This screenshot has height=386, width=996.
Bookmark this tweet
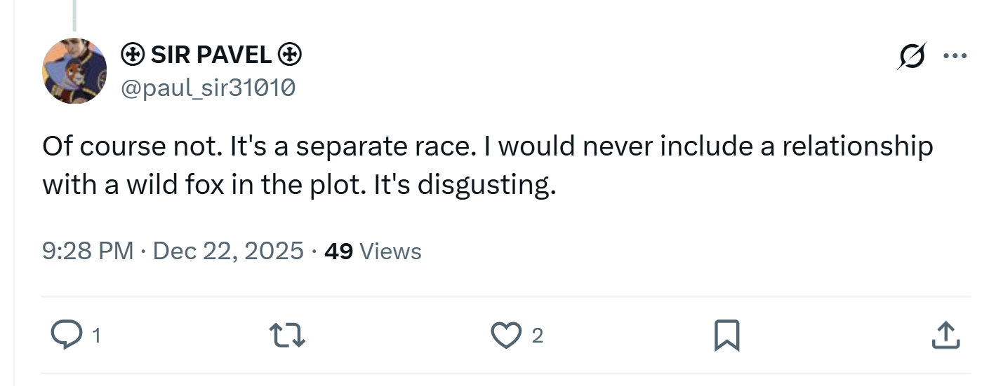pos(726,336)
